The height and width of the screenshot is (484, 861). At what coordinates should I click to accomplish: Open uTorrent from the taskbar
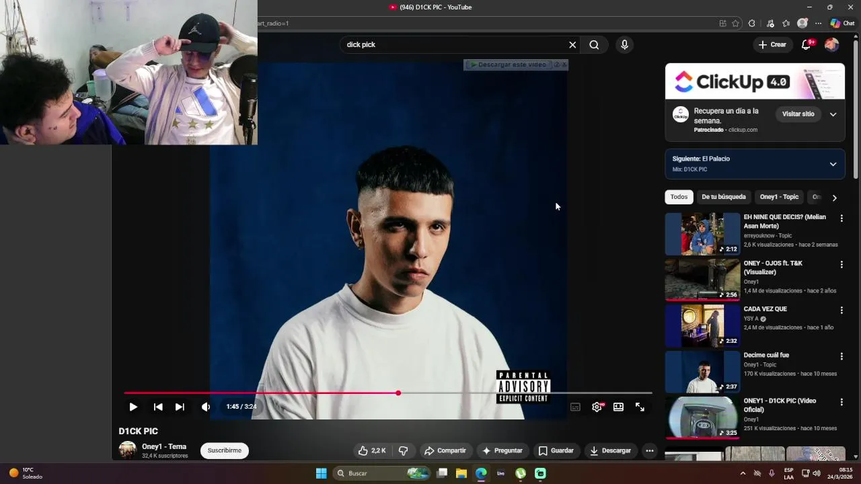point(521,473)
